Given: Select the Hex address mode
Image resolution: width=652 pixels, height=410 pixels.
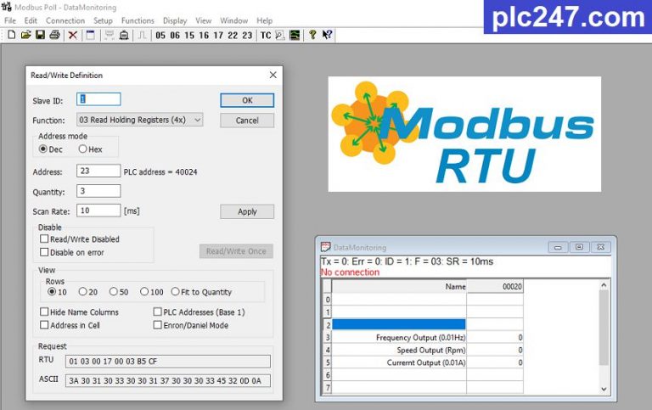Looking at the screenshot, I should [x=82, y=149].
